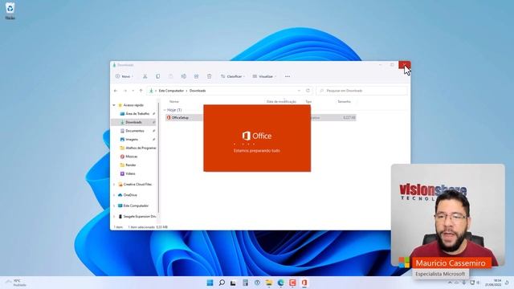Image resolution: width=514 pixels, height=289 pixels.
Task: Click the Pesquisar em Downloads search box
Action: coord(362,91)
